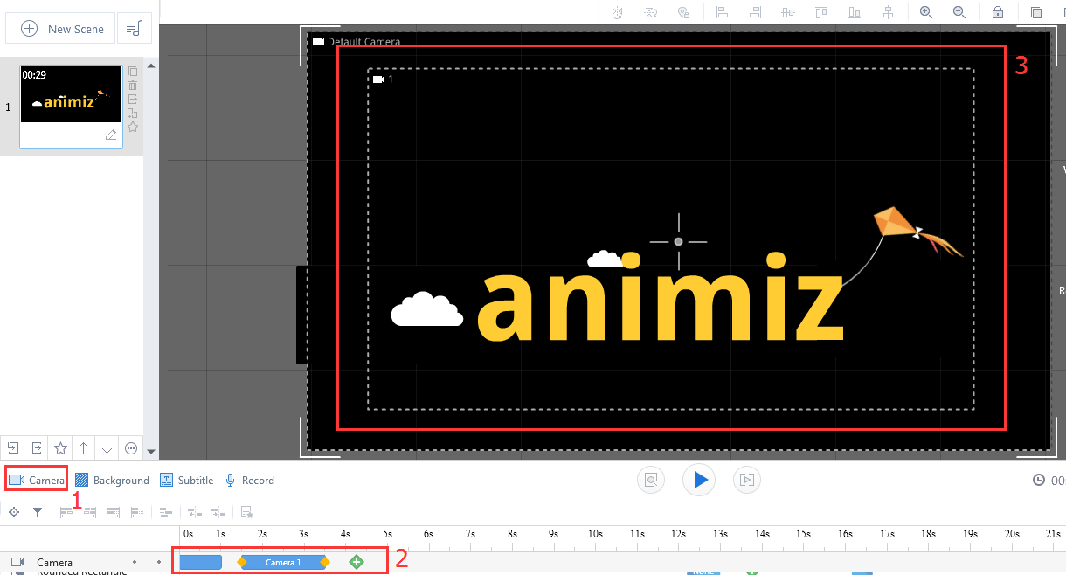Select camera 1 frame label on canvas
The width and height of the screenshot is (1066, 575).
coord(383,80)
